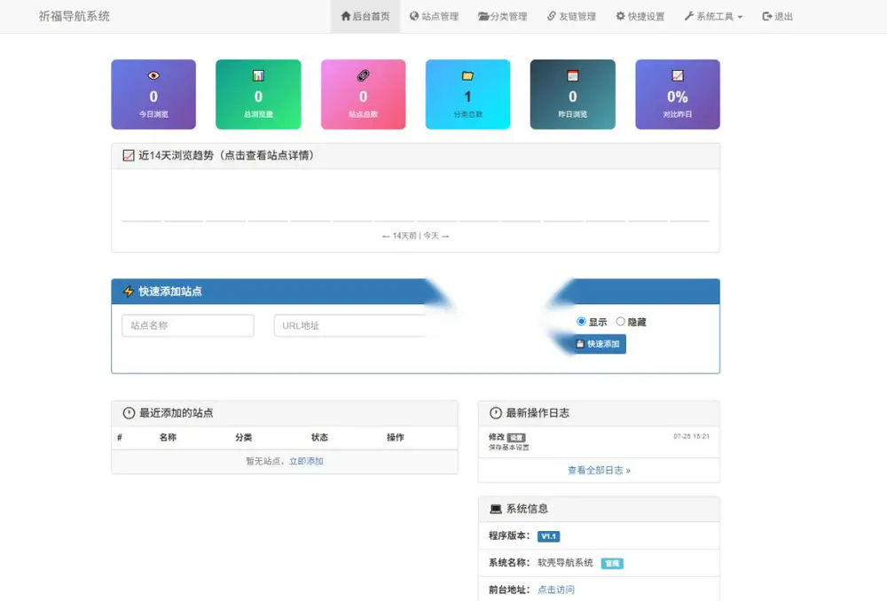Screen dimensions: 887x601
Task: Click the lightning icon in 快速添加站点 header
Action: click(129, 291)
